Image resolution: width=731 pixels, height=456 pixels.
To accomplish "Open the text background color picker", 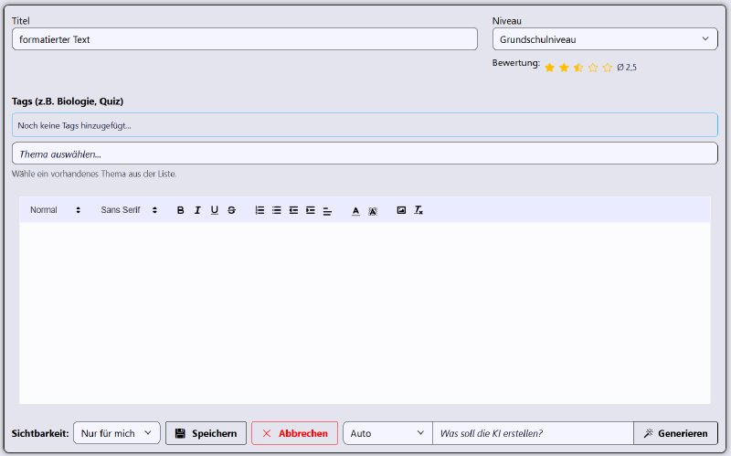I will pos(373,211).
